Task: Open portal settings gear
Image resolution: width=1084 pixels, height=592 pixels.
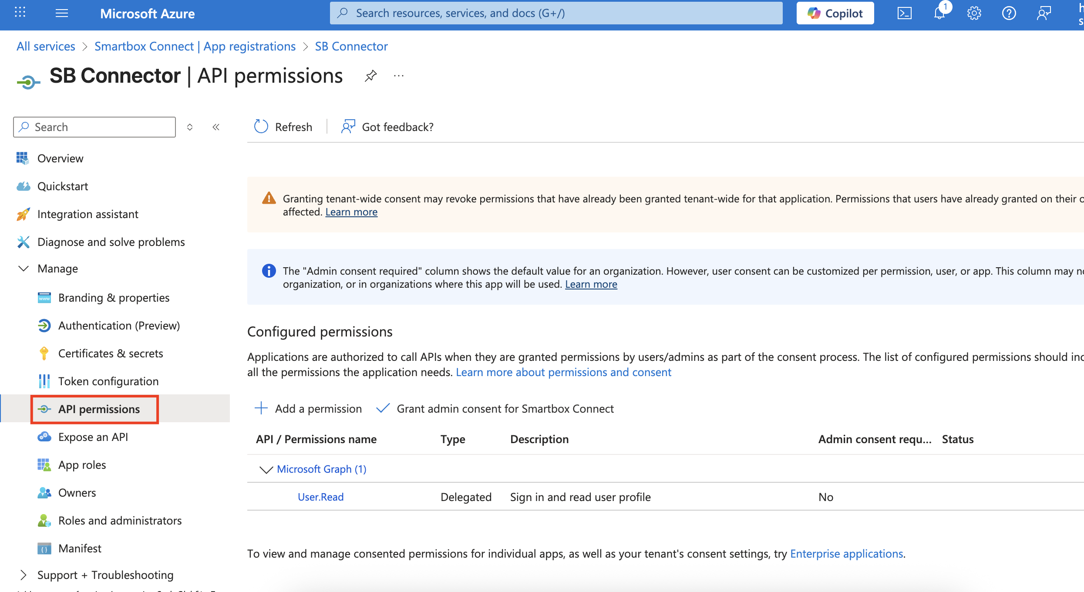Action: [974, 13]
